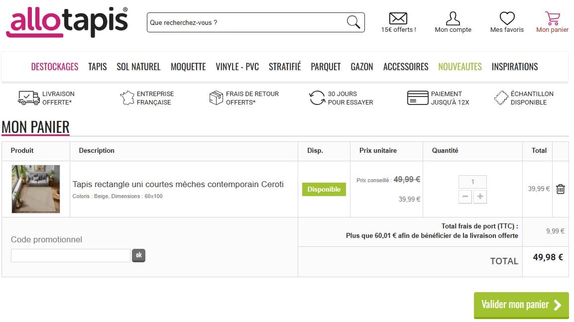Open Mon compte via the person icon

point(453,18)
